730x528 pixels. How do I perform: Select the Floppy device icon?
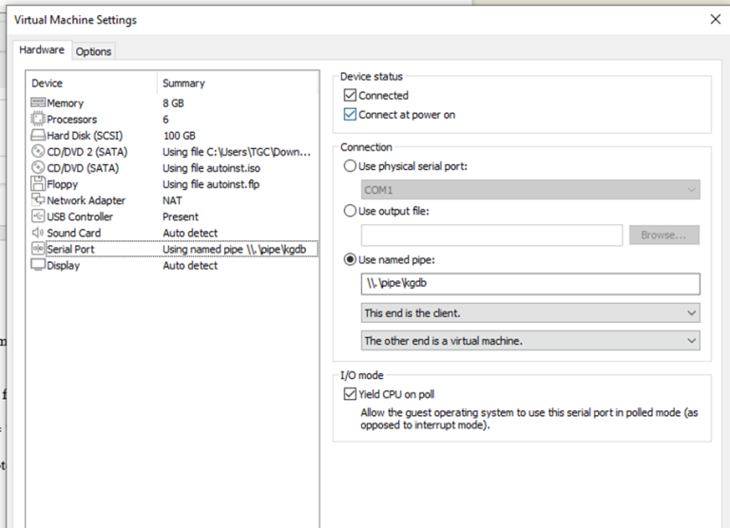point(38,184)
